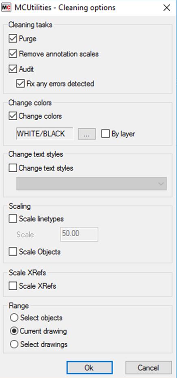Viewport: 177px width, 378px height.
Task: Open color picker with ellipsis button
Action: point(87,134)
